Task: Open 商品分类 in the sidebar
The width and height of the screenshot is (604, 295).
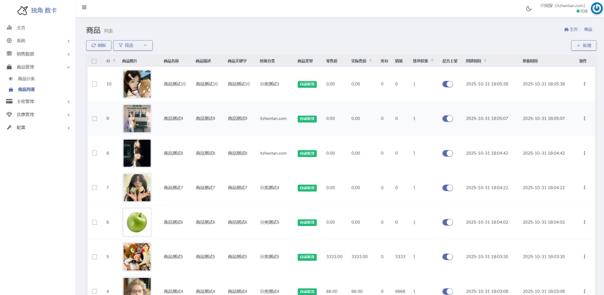Action: pos(26,78)
